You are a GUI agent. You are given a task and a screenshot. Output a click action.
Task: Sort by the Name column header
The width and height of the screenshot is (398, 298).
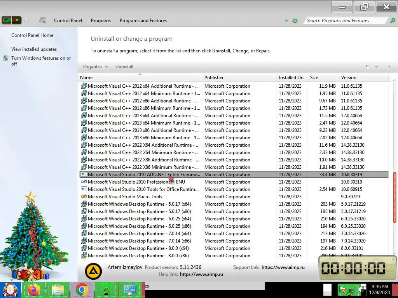pos(140,78)
